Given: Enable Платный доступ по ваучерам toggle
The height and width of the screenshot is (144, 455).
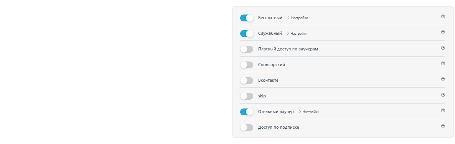Looking at the screenshot, I should pos(247,49).
